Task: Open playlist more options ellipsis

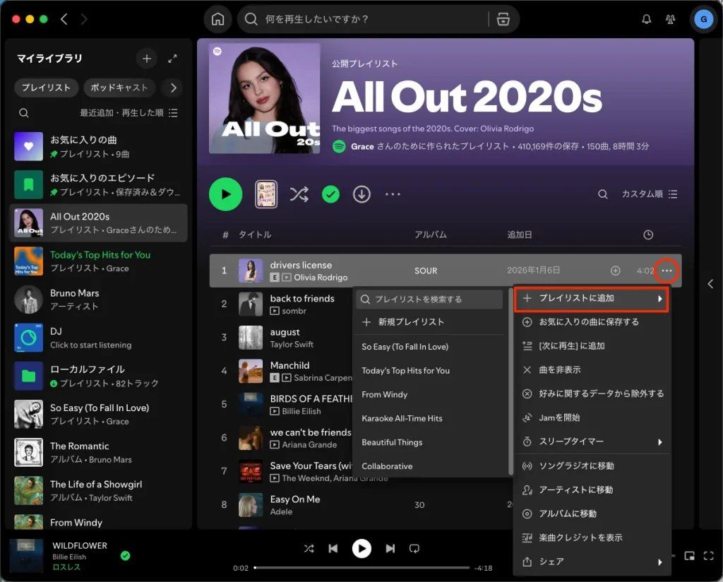Action: [393, 194]
